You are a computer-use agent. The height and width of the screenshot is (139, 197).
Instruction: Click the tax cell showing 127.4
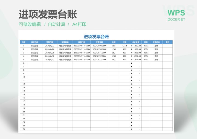click(x=124, y=46)
